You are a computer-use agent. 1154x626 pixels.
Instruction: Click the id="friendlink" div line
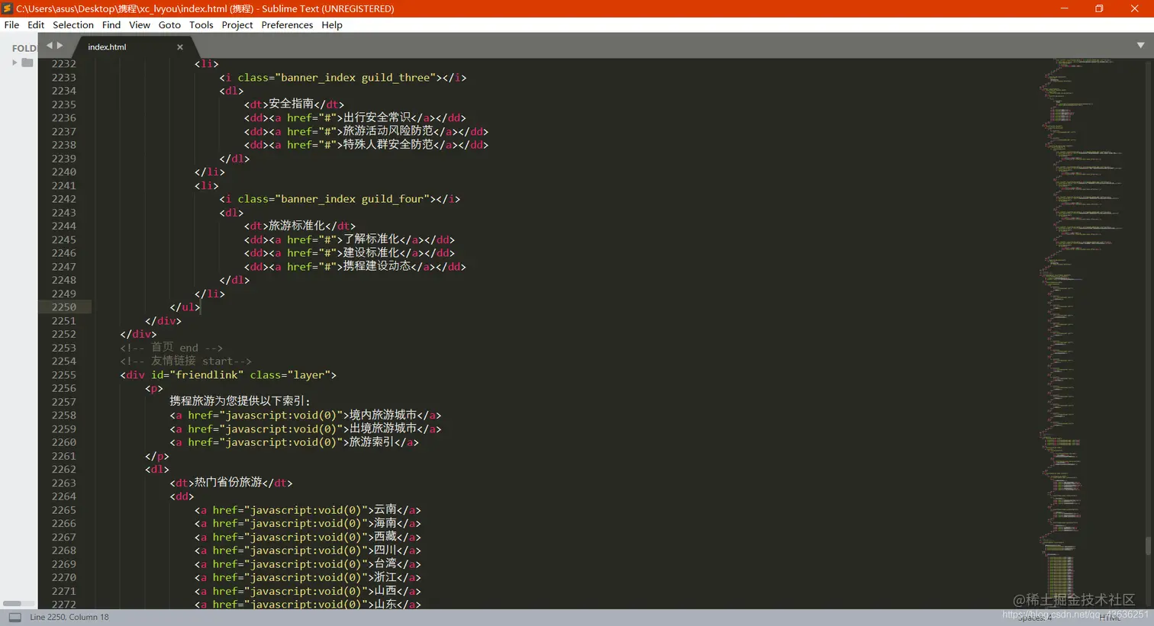click(x=228, y=375)
